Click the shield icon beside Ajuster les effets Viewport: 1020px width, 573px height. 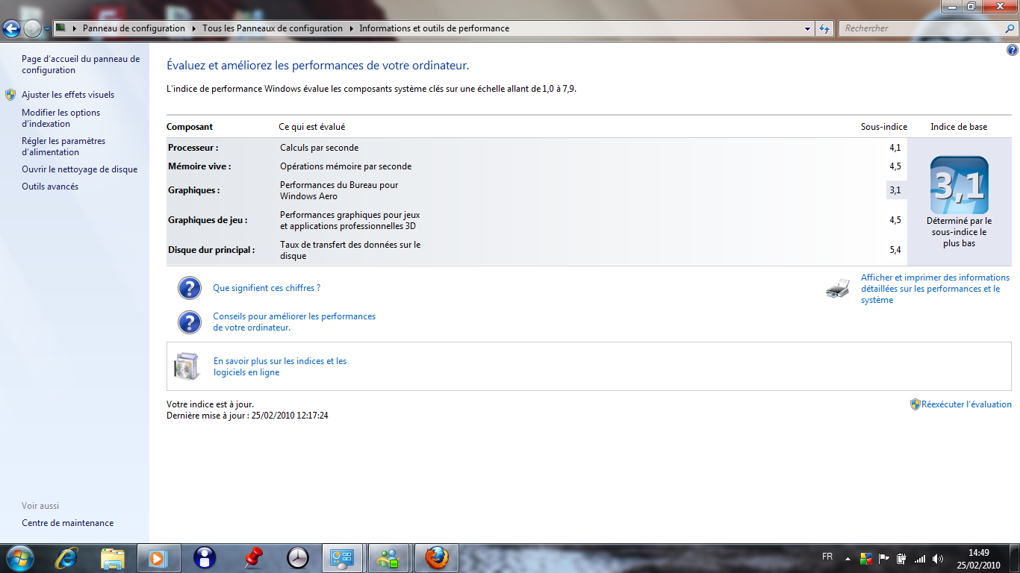[10, 95]
